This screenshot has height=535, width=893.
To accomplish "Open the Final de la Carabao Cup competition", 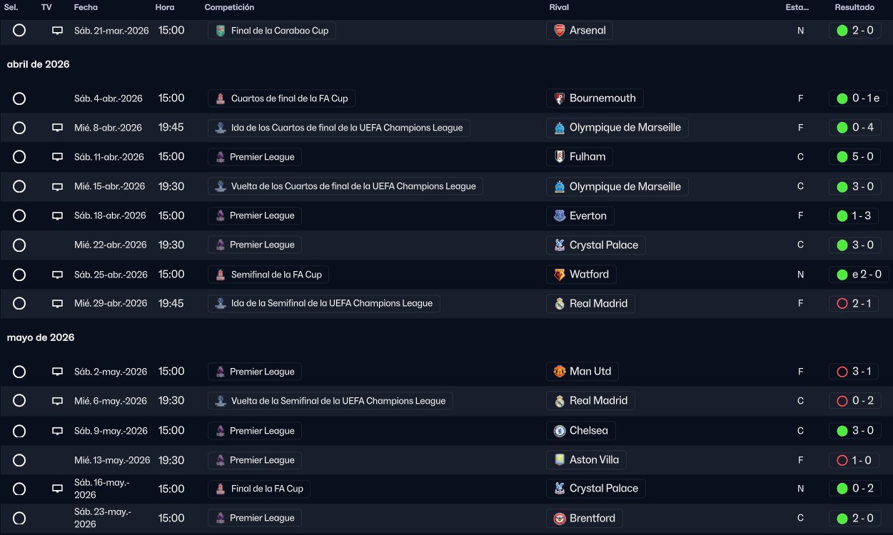I will coord(272,31).
